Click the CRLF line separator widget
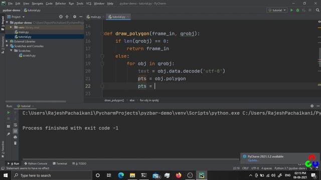The height and width of the screenshot is (180, 321). pos(245,168)
